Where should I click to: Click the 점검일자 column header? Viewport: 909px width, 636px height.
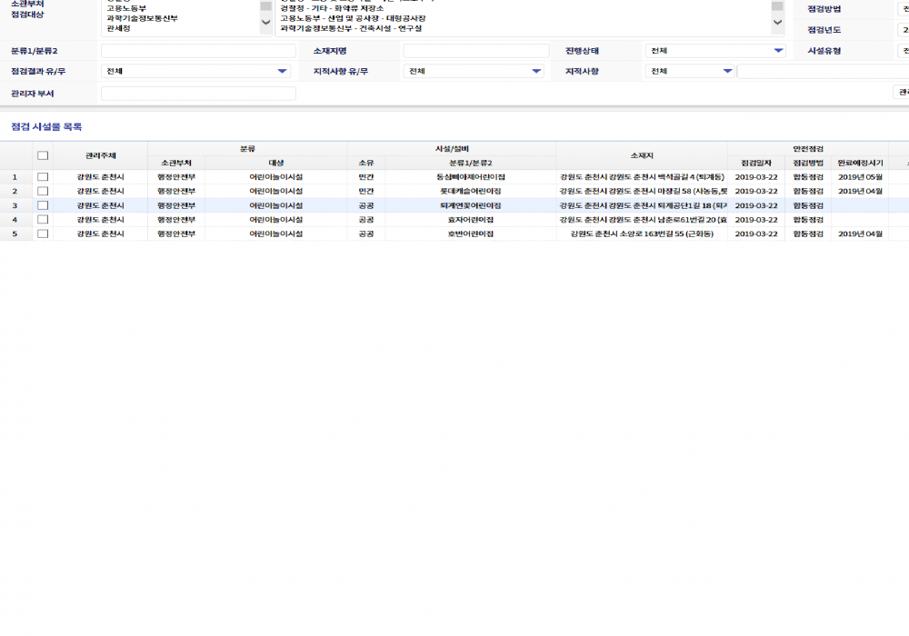tap(756, 163)
